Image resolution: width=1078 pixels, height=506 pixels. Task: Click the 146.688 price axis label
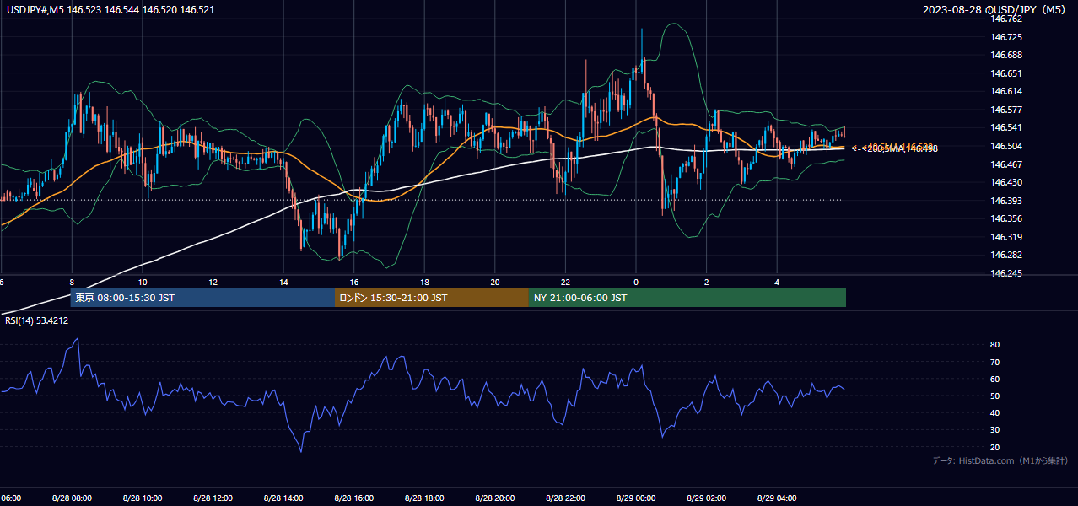(1007, 56)
